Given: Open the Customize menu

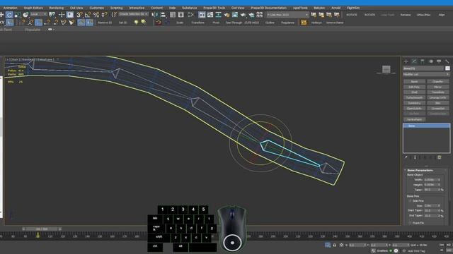Looking at the screenshot, I should coord(96,8).
